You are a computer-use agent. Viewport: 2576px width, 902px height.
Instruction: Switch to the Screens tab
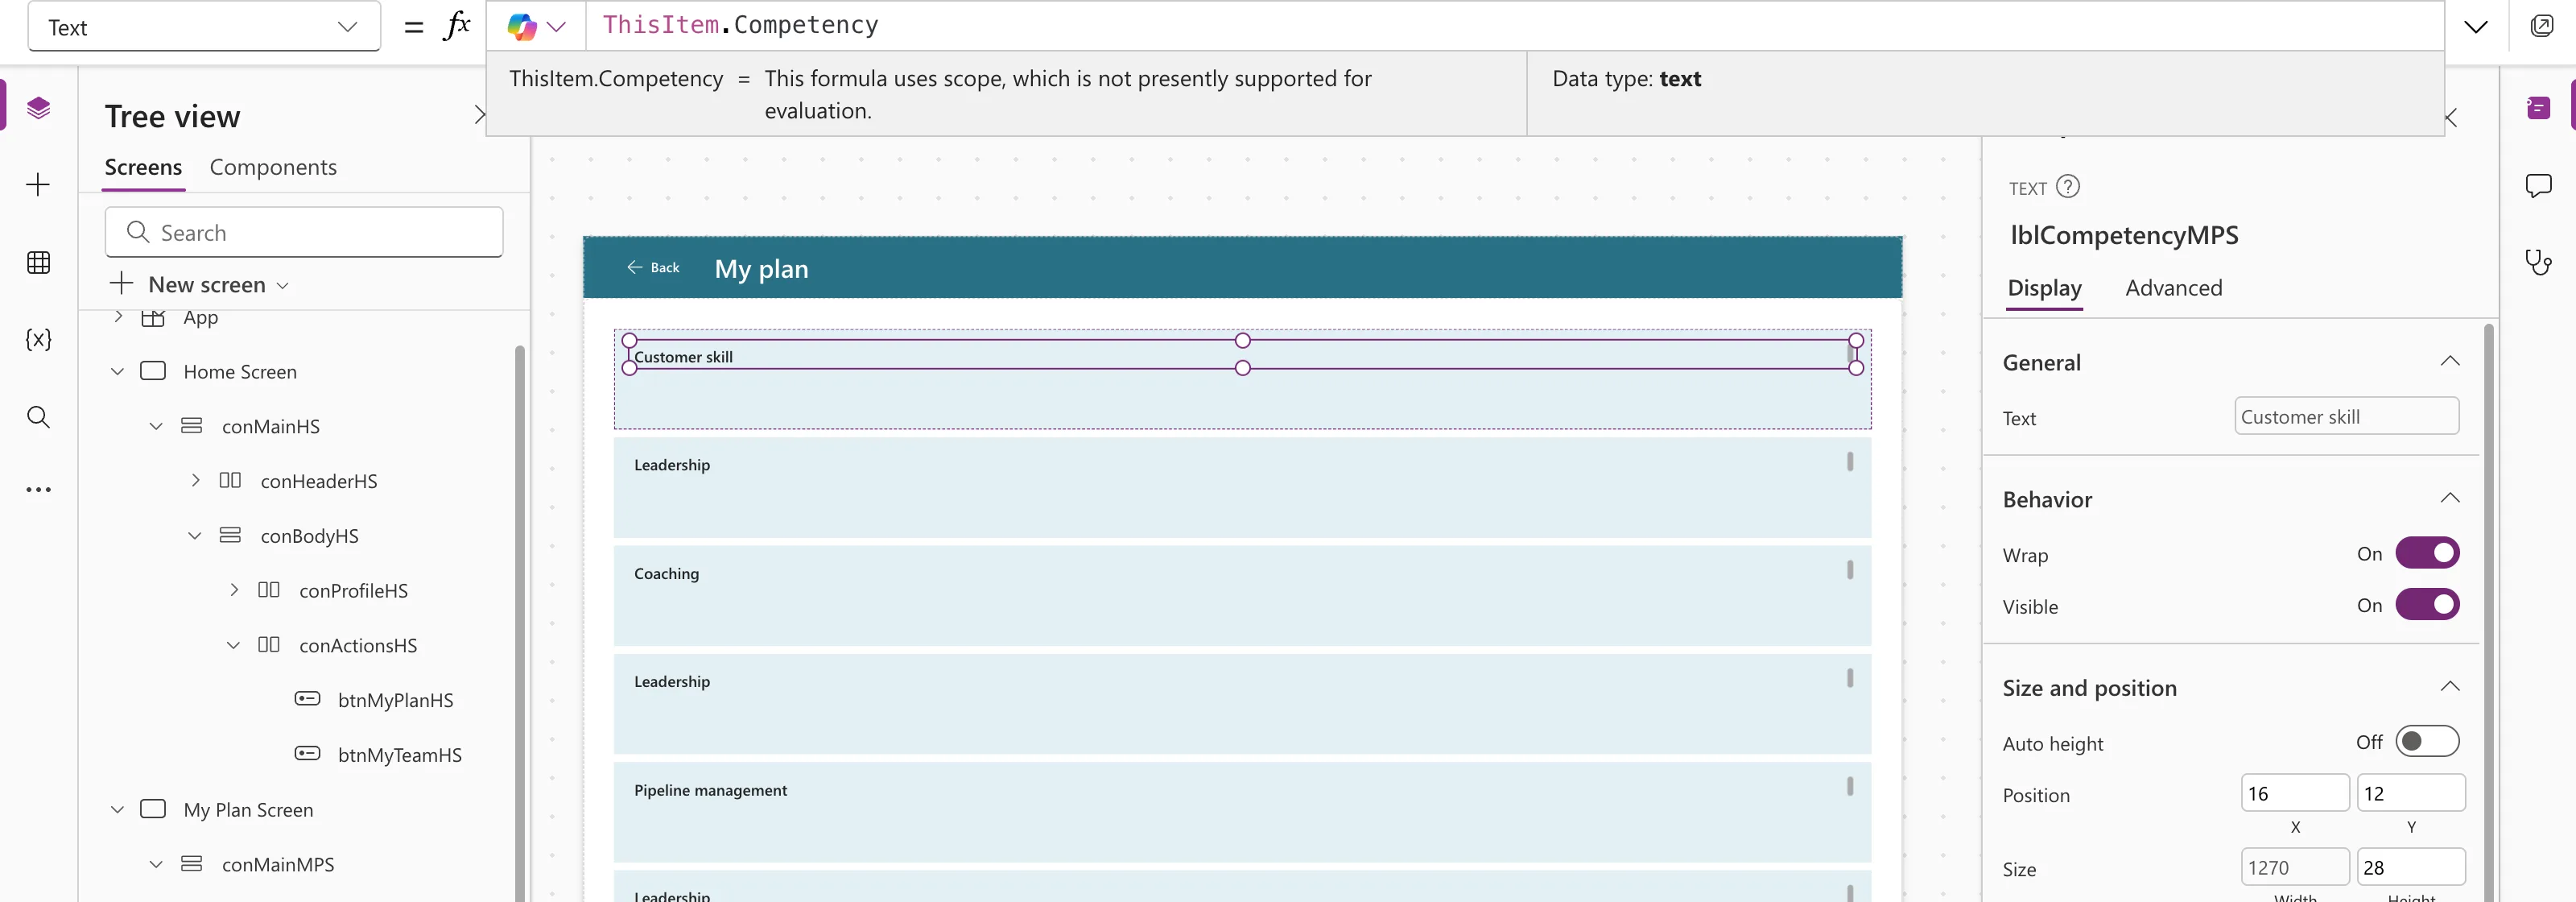[143, 167]
